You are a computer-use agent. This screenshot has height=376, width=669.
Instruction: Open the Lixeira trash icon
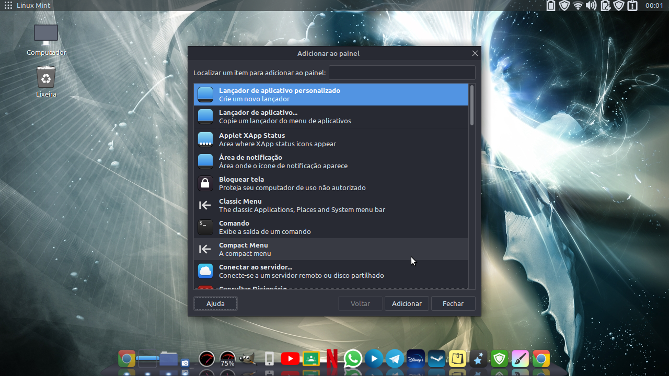coord(46,77)
